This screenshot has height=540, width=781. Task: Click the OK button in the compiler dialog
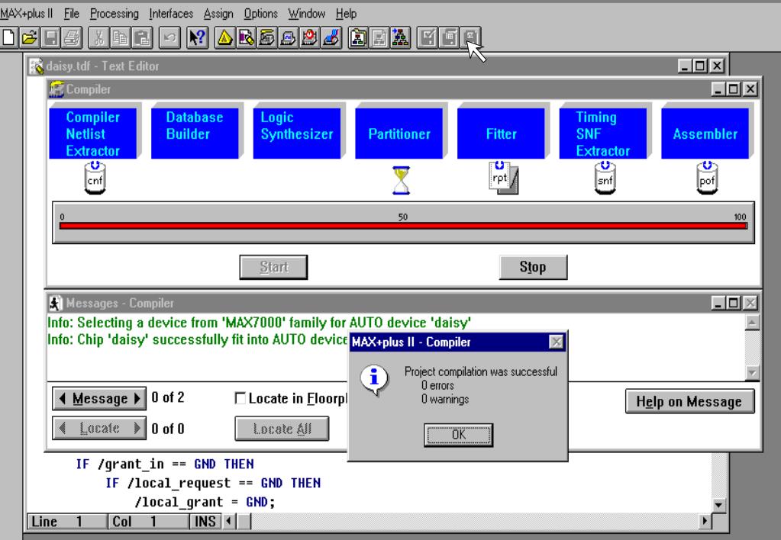tap(458, 435)
